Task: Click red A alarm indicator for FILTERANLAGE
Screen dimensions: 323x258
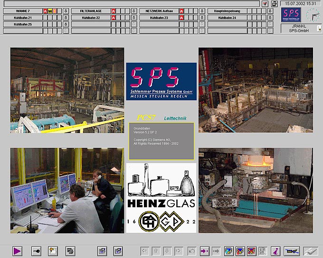Action: pos(114,11)
